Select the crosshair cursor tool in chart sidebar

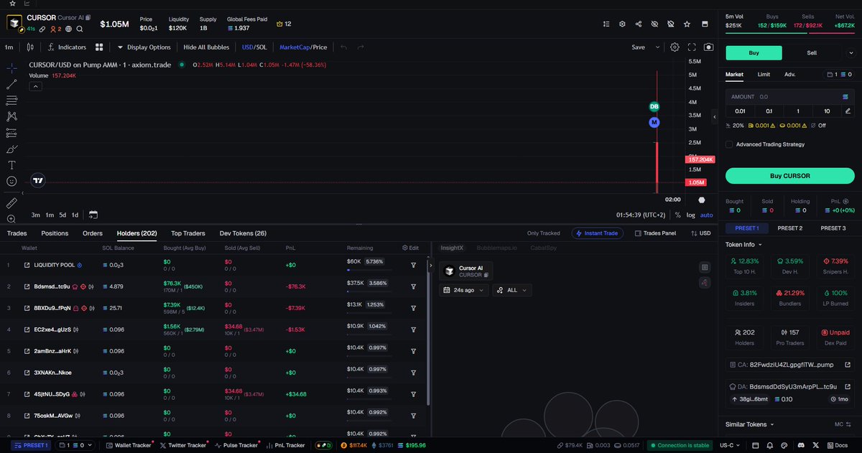point(11,68)
